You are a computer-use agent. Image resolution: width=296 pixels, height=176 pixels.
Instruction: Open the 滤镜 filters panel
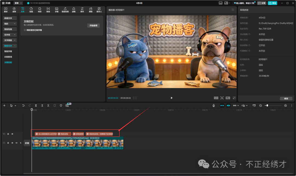pos(74,10)
